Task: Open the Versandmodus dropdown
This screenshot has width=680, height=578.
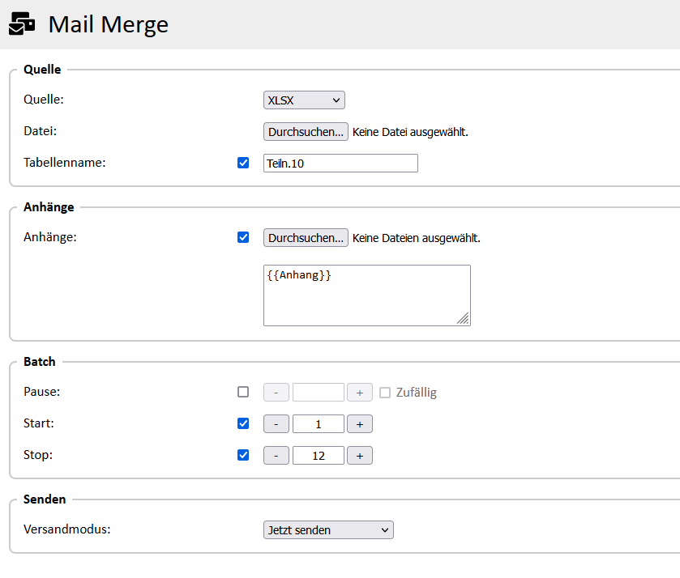Action: (328, 530)
